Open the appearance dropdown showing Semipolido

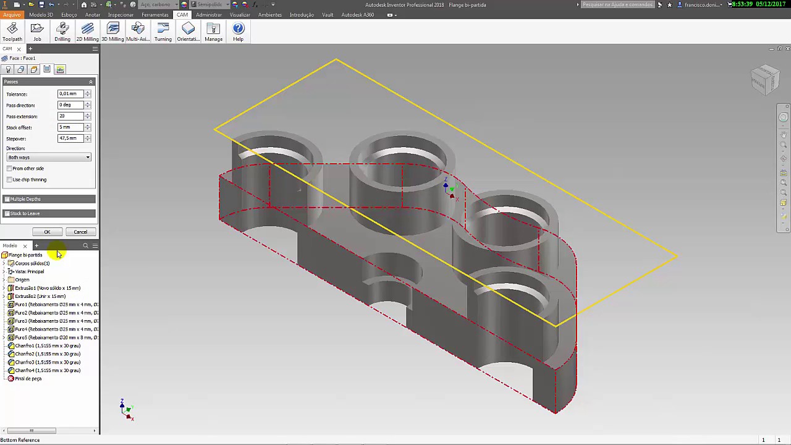point(210,4)
